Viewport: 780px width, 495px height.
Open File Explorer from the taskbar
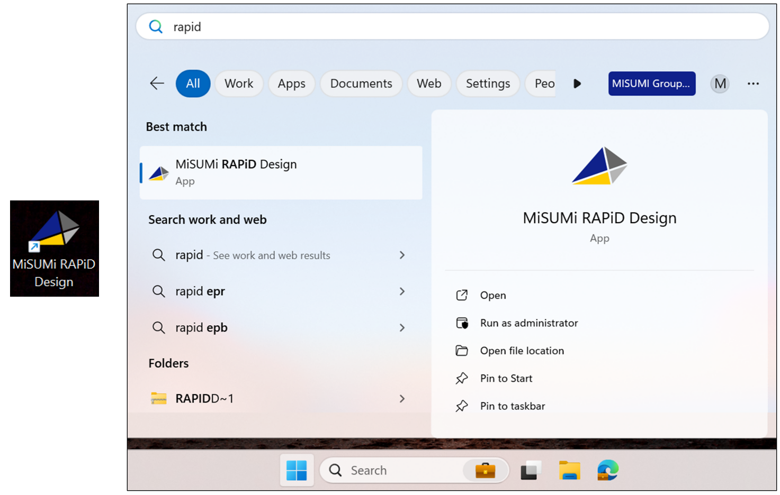pyautogui.click(x=569, y=470)
